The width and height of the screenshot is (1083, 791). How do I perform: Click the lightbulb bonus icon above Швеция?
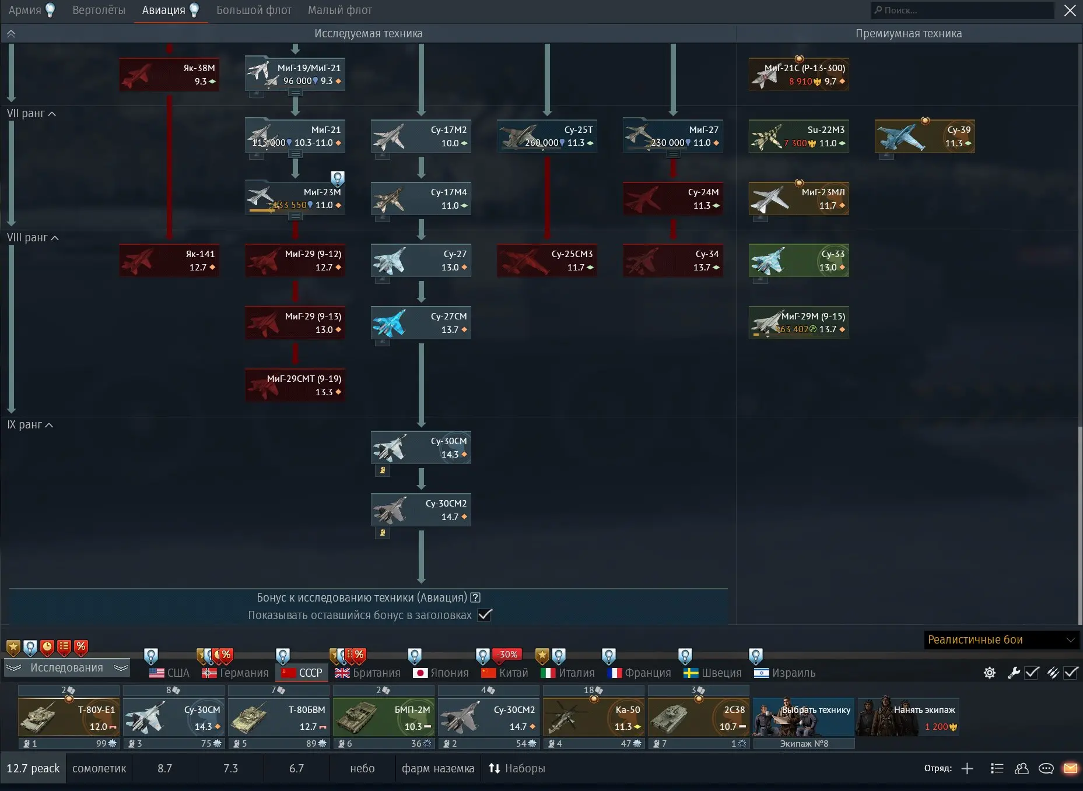click(685, 656)
